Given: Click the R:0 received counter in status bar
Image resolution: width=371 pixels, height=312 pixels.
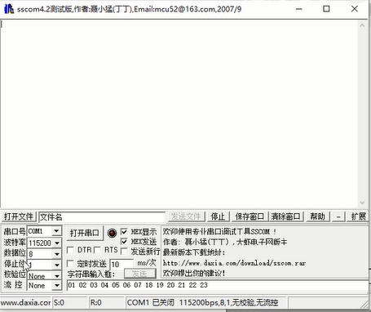Looking at the screenshot, I should point(96,302).
